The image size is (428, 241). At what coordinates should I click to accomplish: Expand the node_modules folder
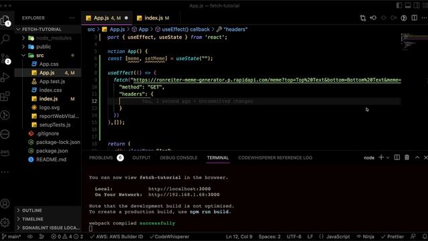[x=48, y=38]
